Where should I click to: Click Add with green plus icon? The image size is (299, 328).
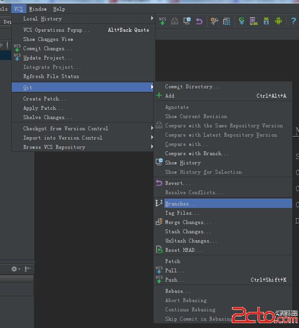click(x=223, y=96)
